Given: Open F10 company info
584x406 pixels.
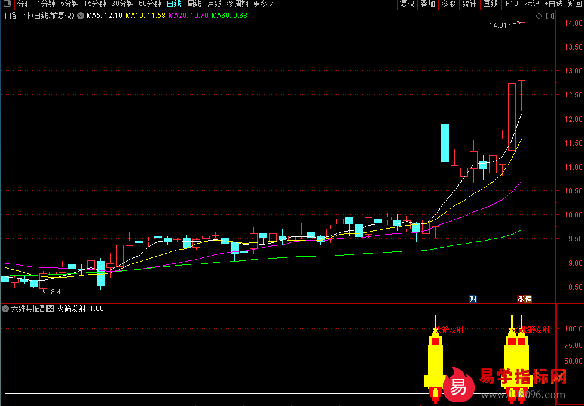Looking at the screenshot, I should (x=512, y=4).
